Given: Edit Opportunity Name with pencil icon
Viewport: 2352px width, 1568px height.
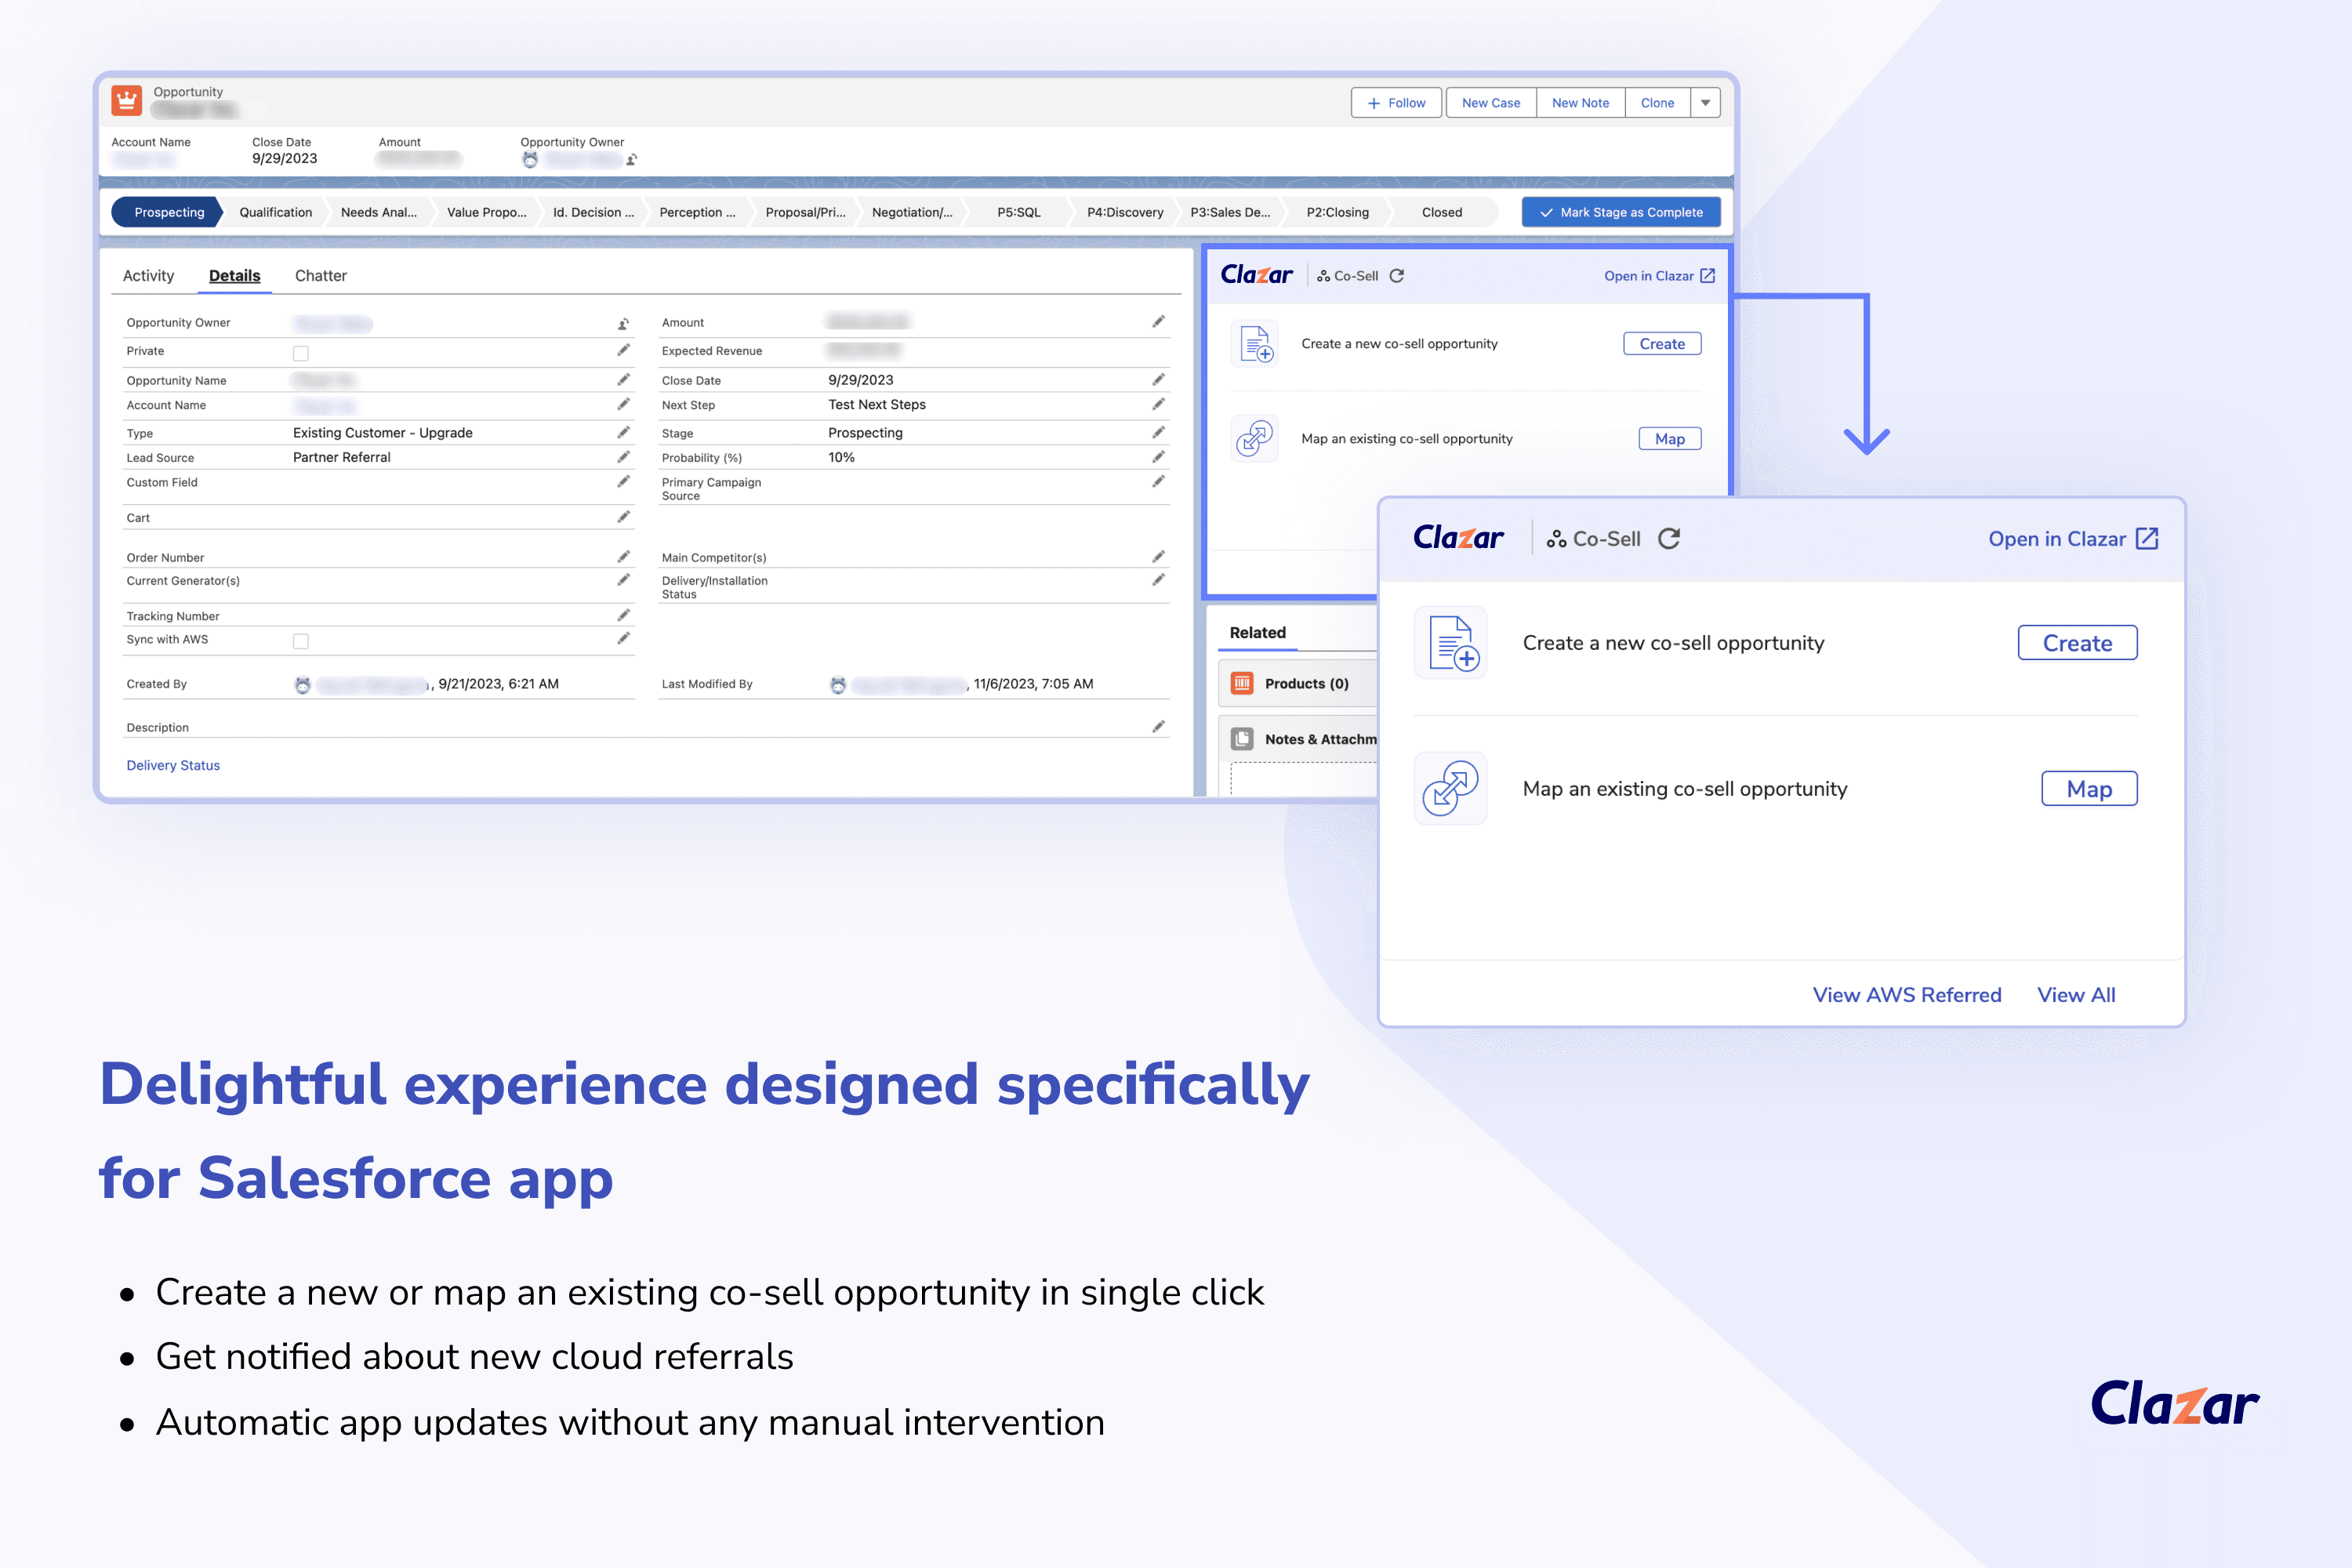Looking at the screenshot, I should (623, 380).
